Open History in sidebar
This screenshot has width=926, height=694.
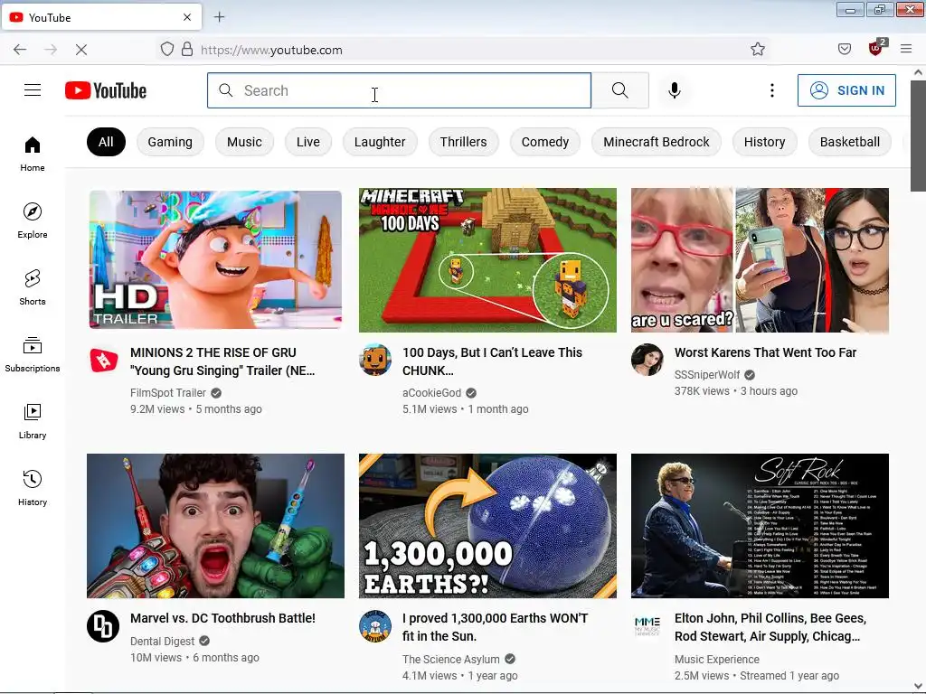click(x=33, y=488)
